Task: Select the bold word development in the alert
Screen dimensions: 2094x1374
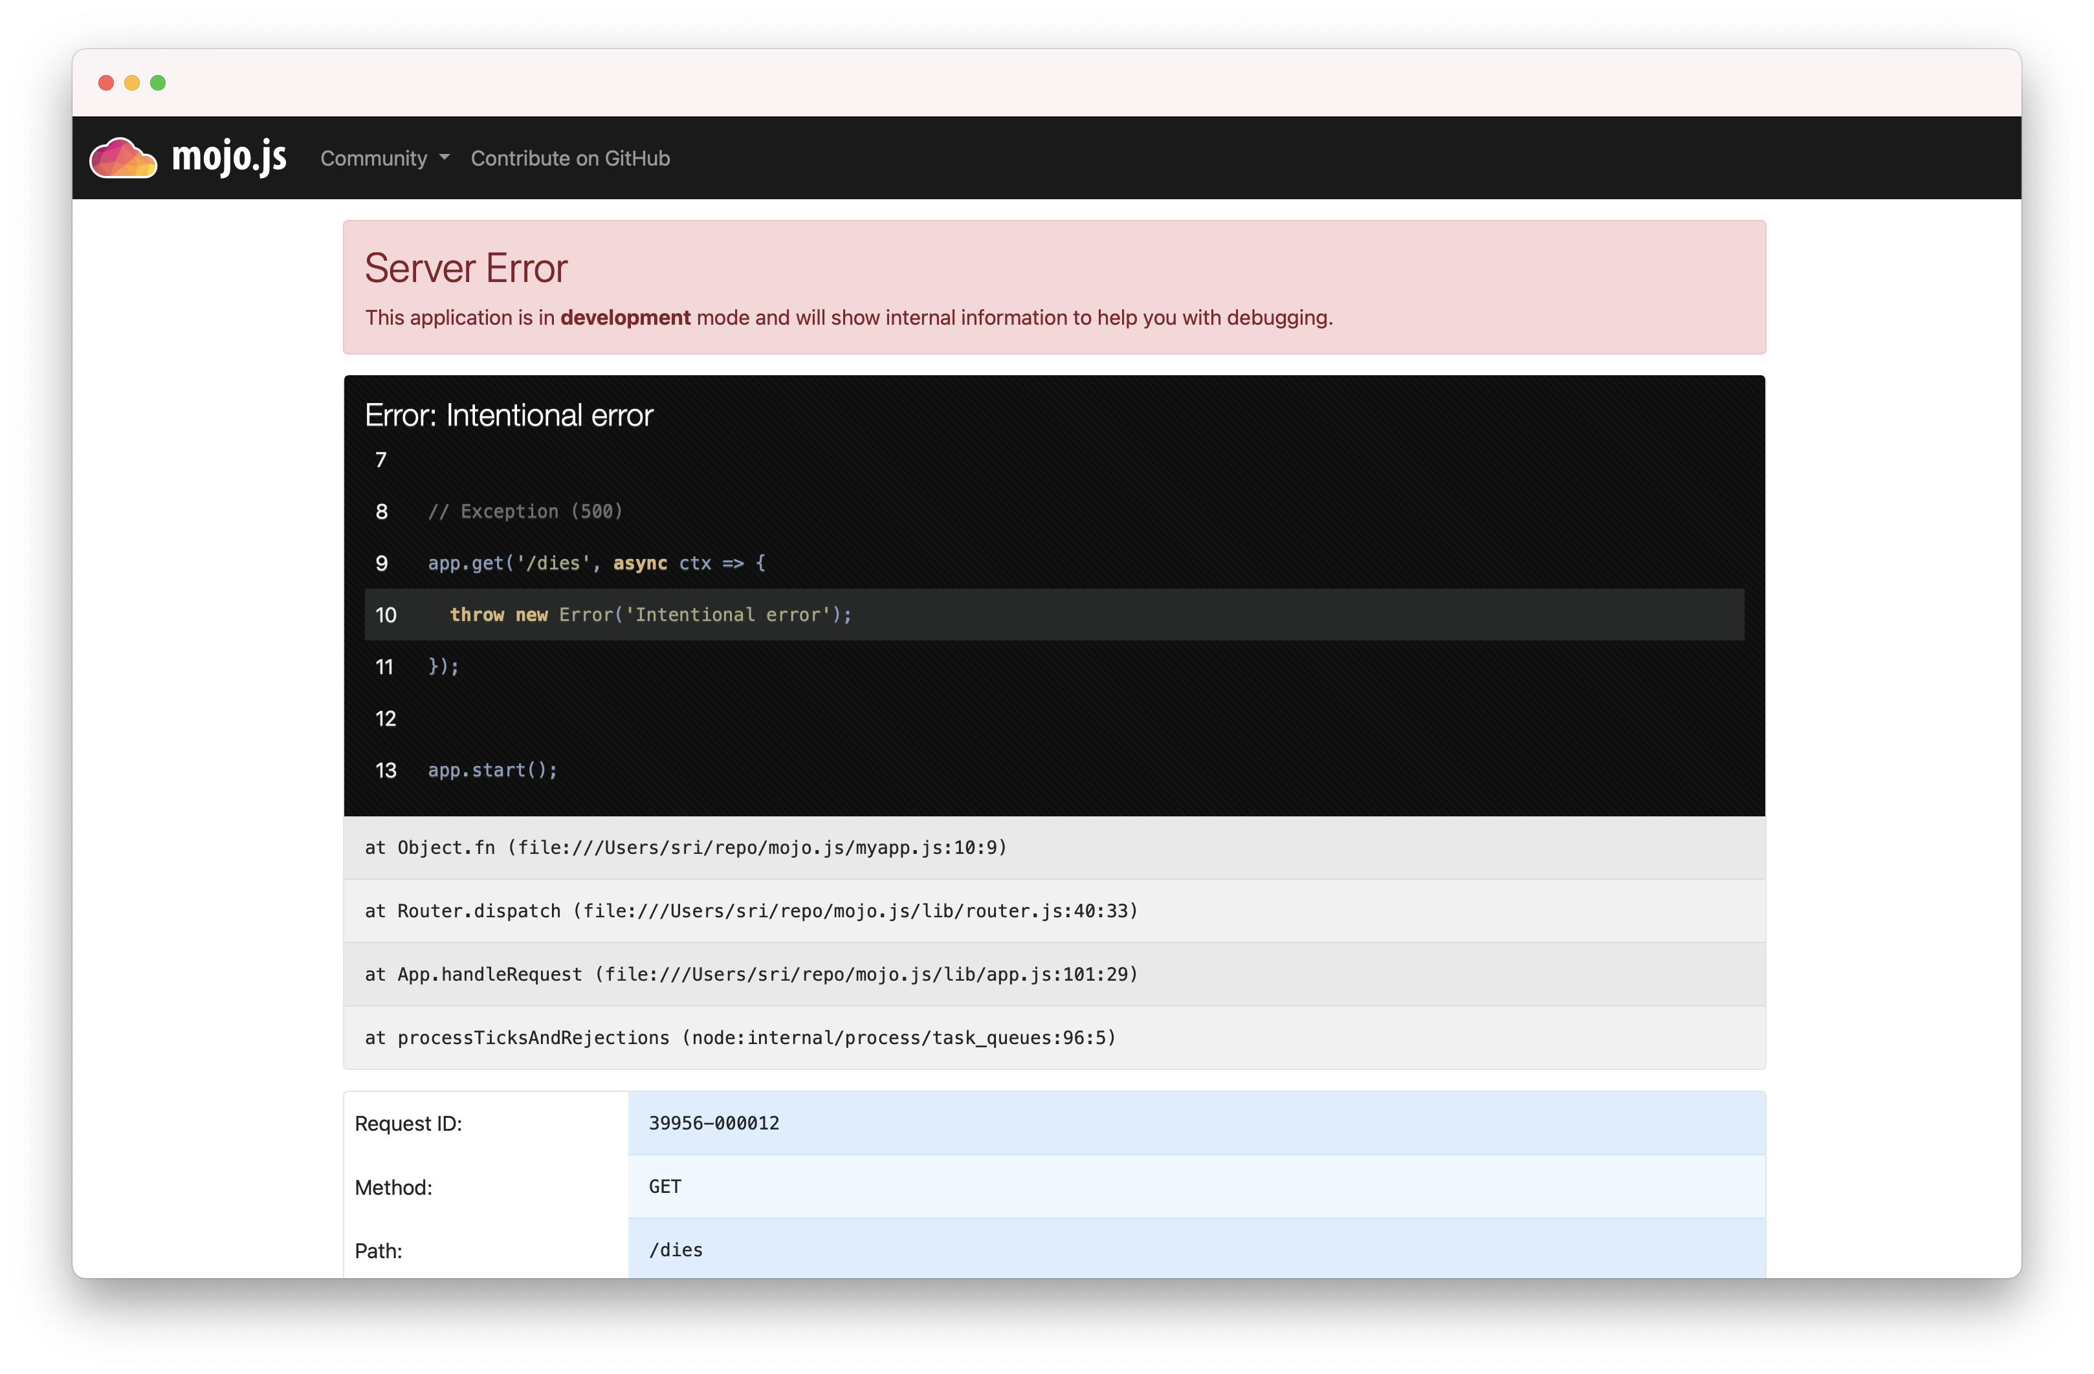Action: pos(626,318)
